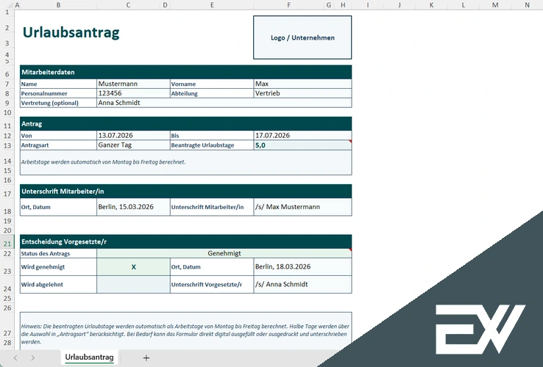Click the Beantragte Urlaubstage value 5,0
Viewport: 543px width, 367px height.
[302, 145]
